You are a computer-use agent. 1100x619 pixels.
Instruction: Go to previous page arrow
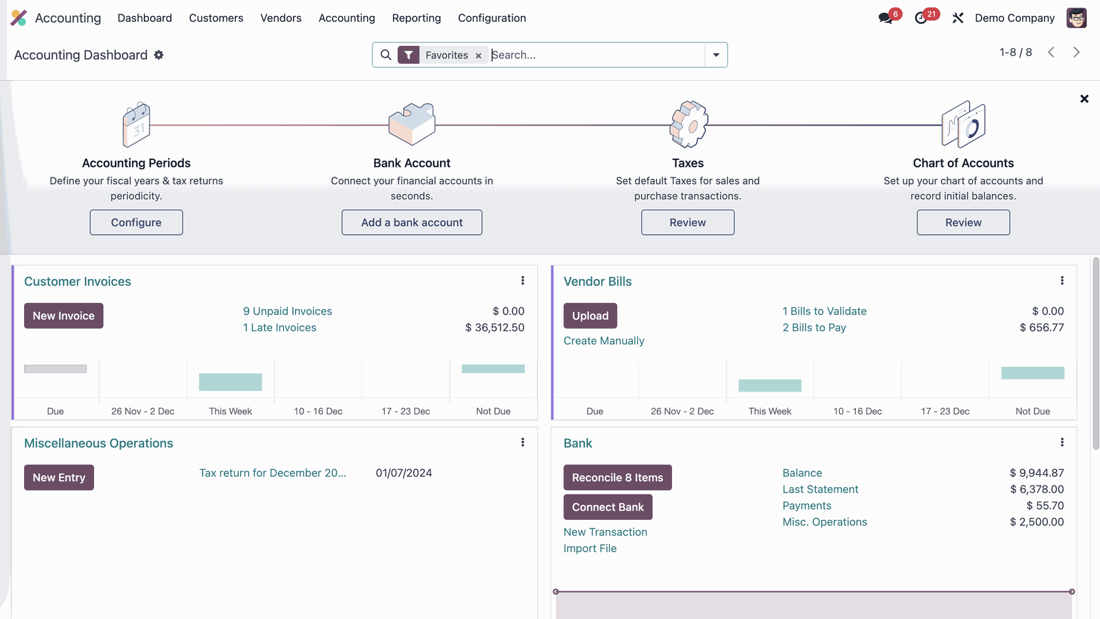[1051, 53]
